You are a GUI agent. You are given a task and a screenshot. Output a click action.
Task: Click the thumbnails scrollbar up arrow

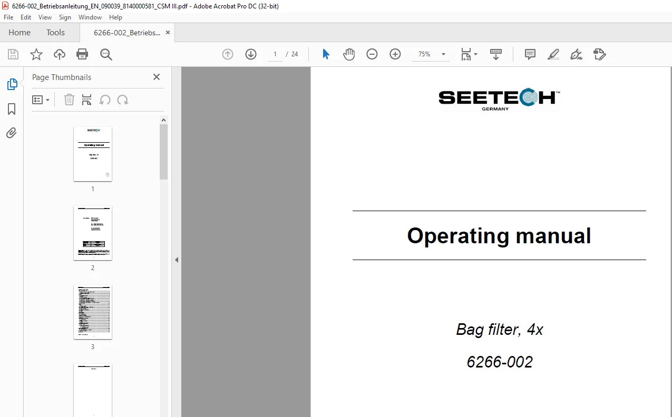point(163,120)
